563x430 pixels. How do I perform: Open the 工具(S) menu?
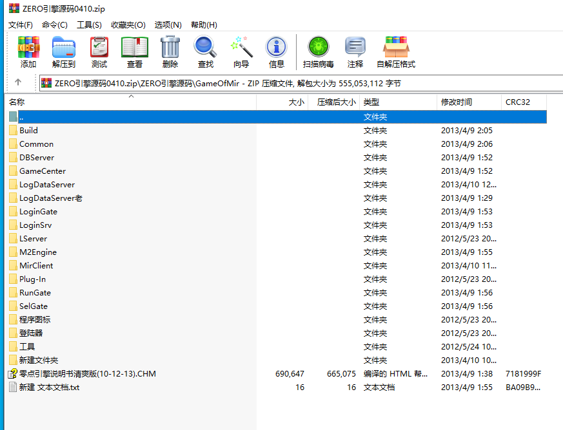point(89,24)
